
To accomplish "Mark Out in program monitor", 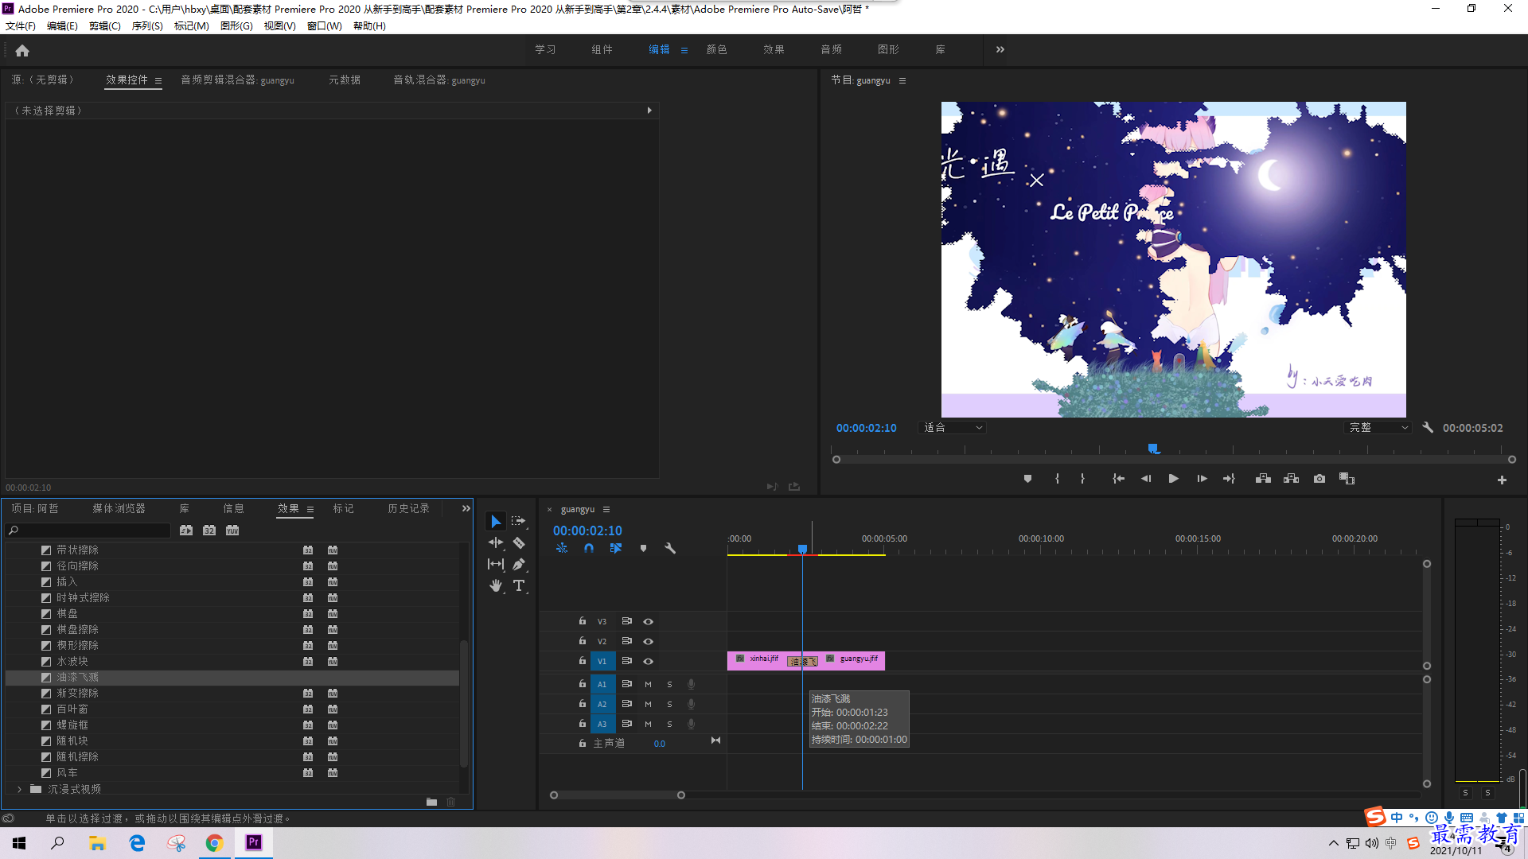I will click(1082, 479).
